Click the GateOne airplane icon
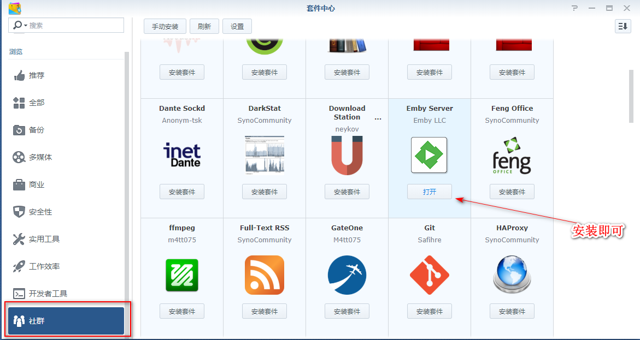Viewport: 640px width, 340px height. 347,275
